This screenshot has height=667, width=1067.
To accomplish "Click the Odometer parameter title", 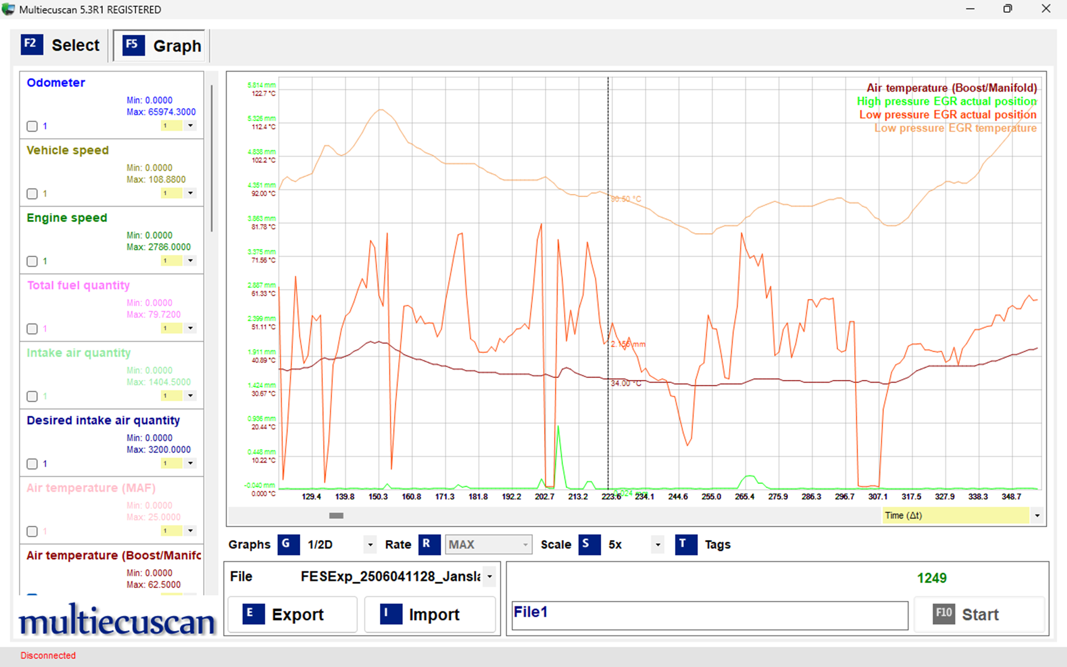I will coord(55,83).
